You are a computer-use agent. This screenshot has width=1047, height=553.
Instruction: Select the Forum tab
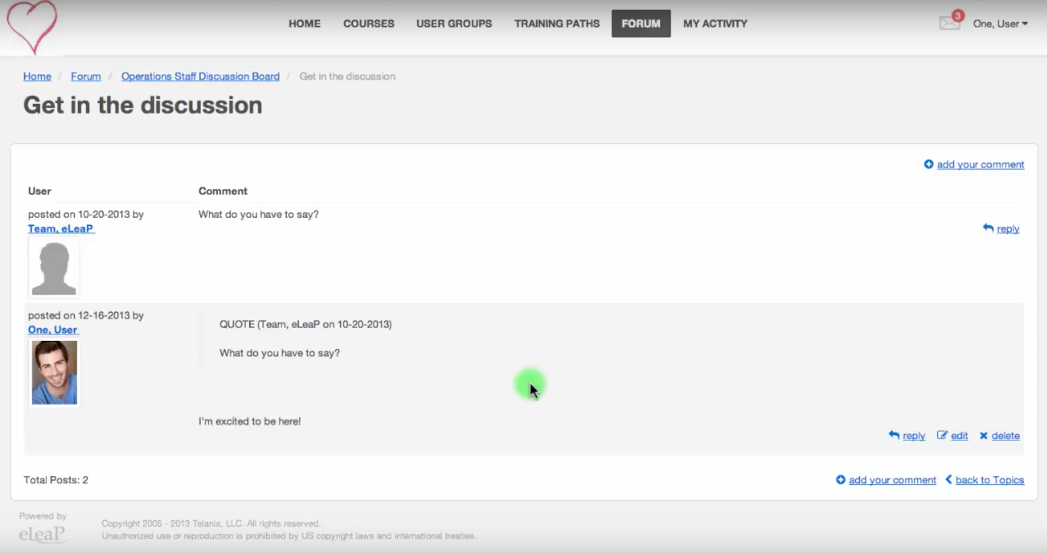pos(641,24)
